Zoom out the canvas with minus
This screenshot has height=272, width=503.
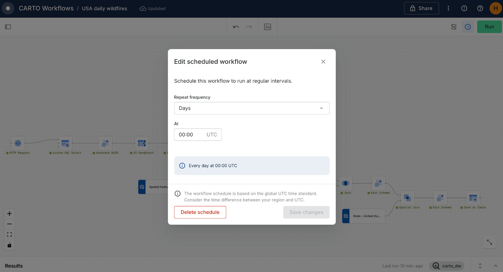point(9,224)
